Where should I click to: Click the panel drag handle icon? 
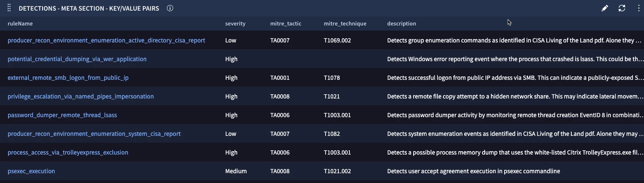pyautogui.click(x=9, y=8)
